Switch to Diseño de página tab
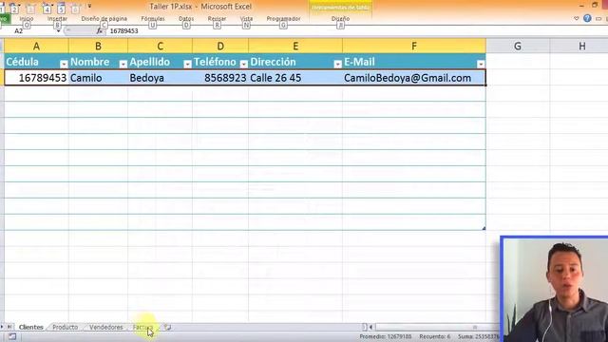Screen dimensions: 608x342 pos(104,19)
